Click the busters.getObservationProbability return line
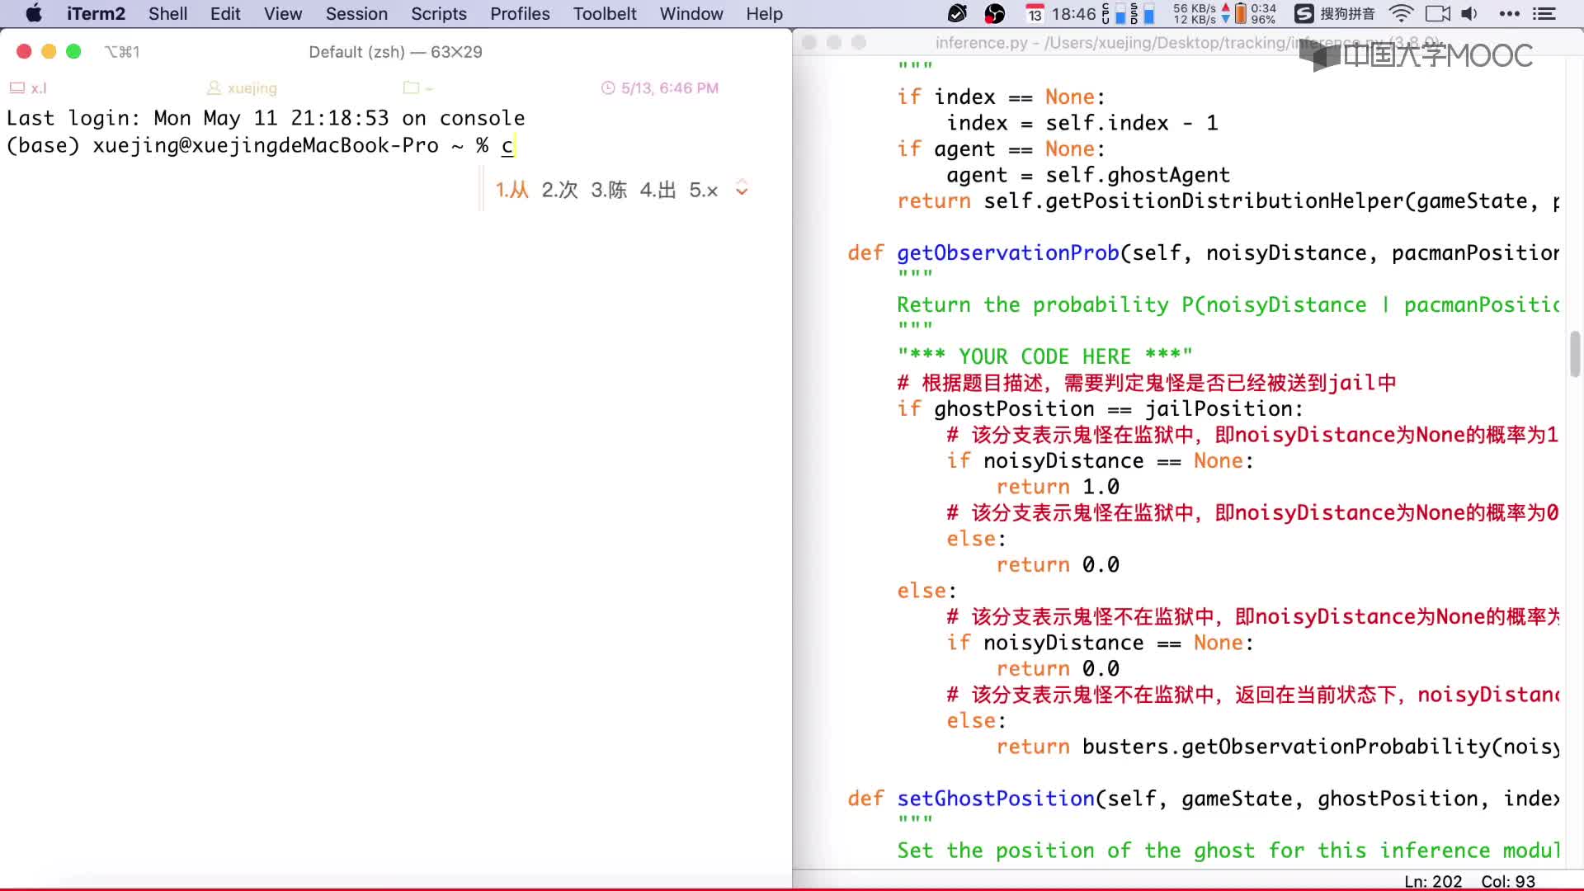The height and width of the screenshot is (891, 1584). click(1277, 747)
